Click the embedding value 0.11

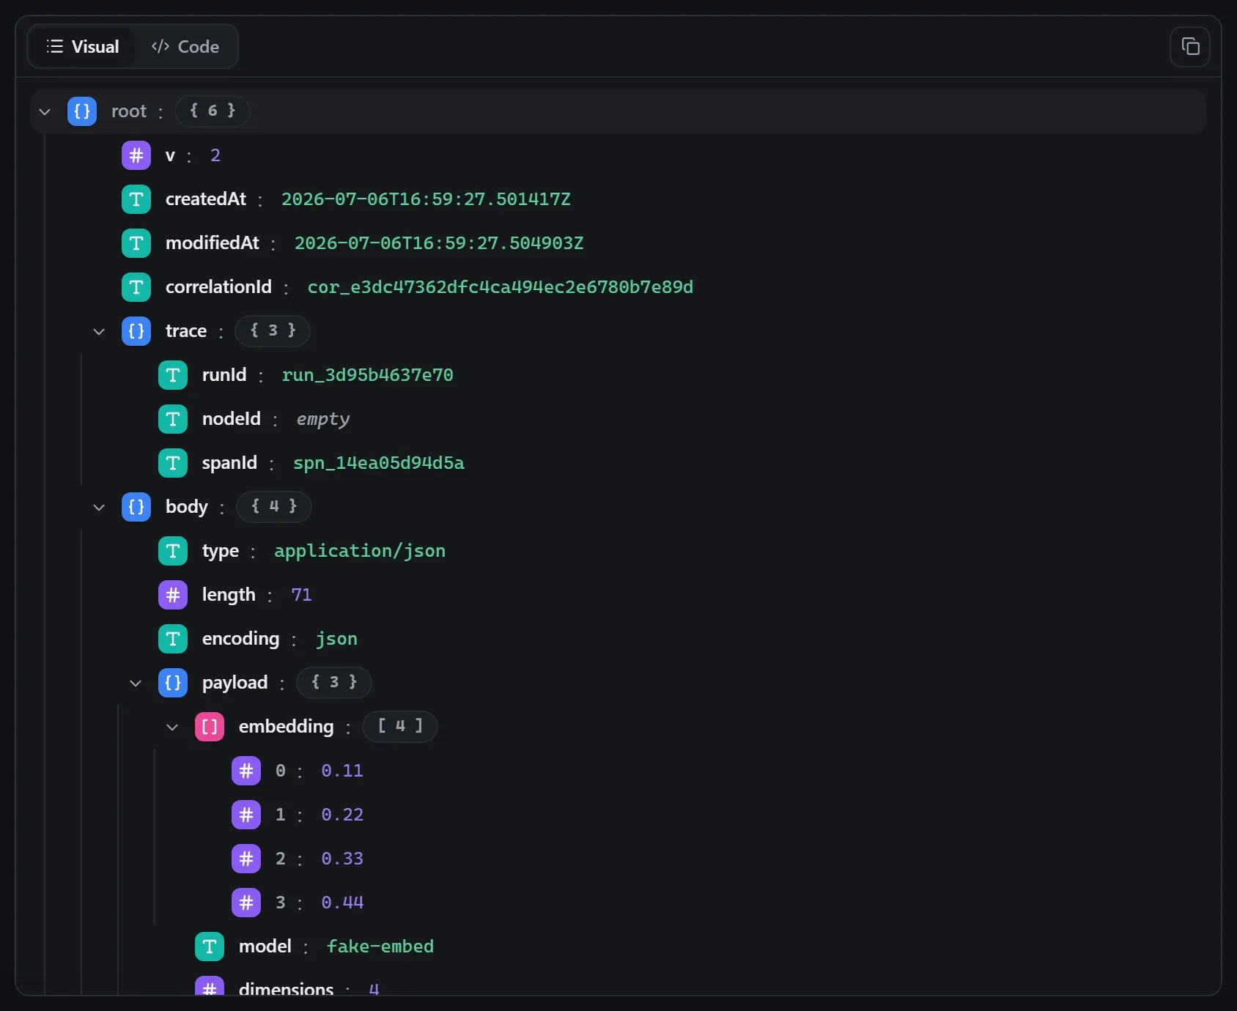coord(342,771)
